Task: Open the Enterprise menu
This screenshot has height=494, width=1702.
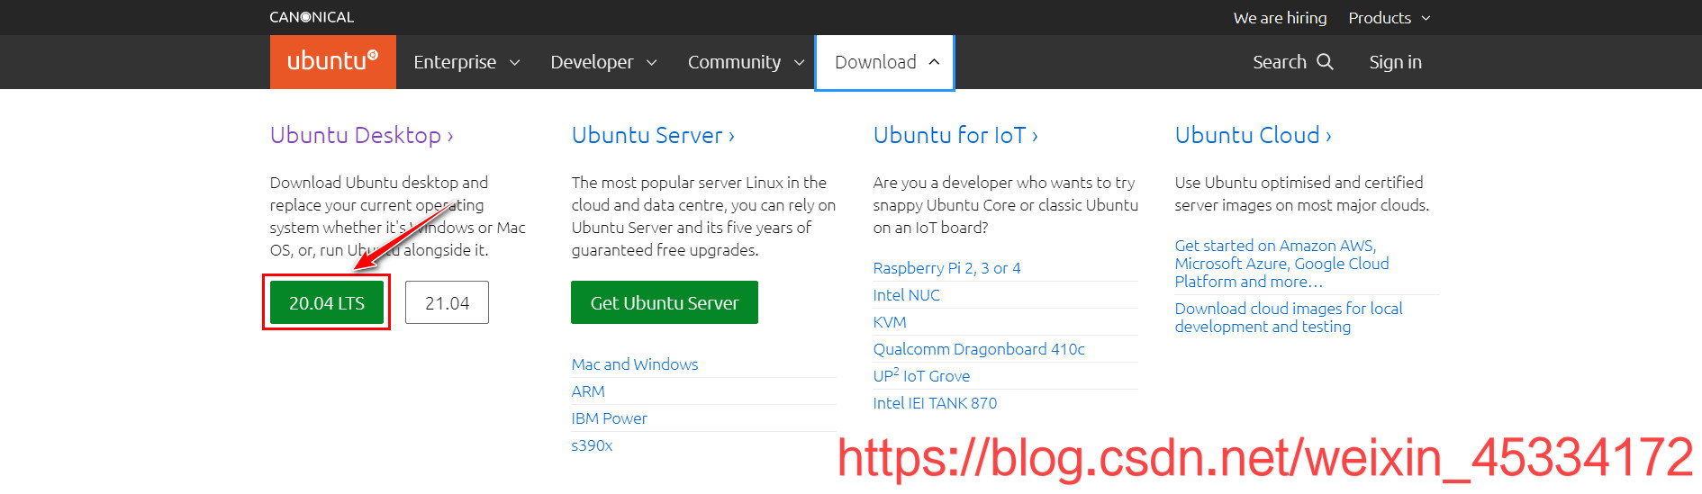Action: click(x=466, y=62)
